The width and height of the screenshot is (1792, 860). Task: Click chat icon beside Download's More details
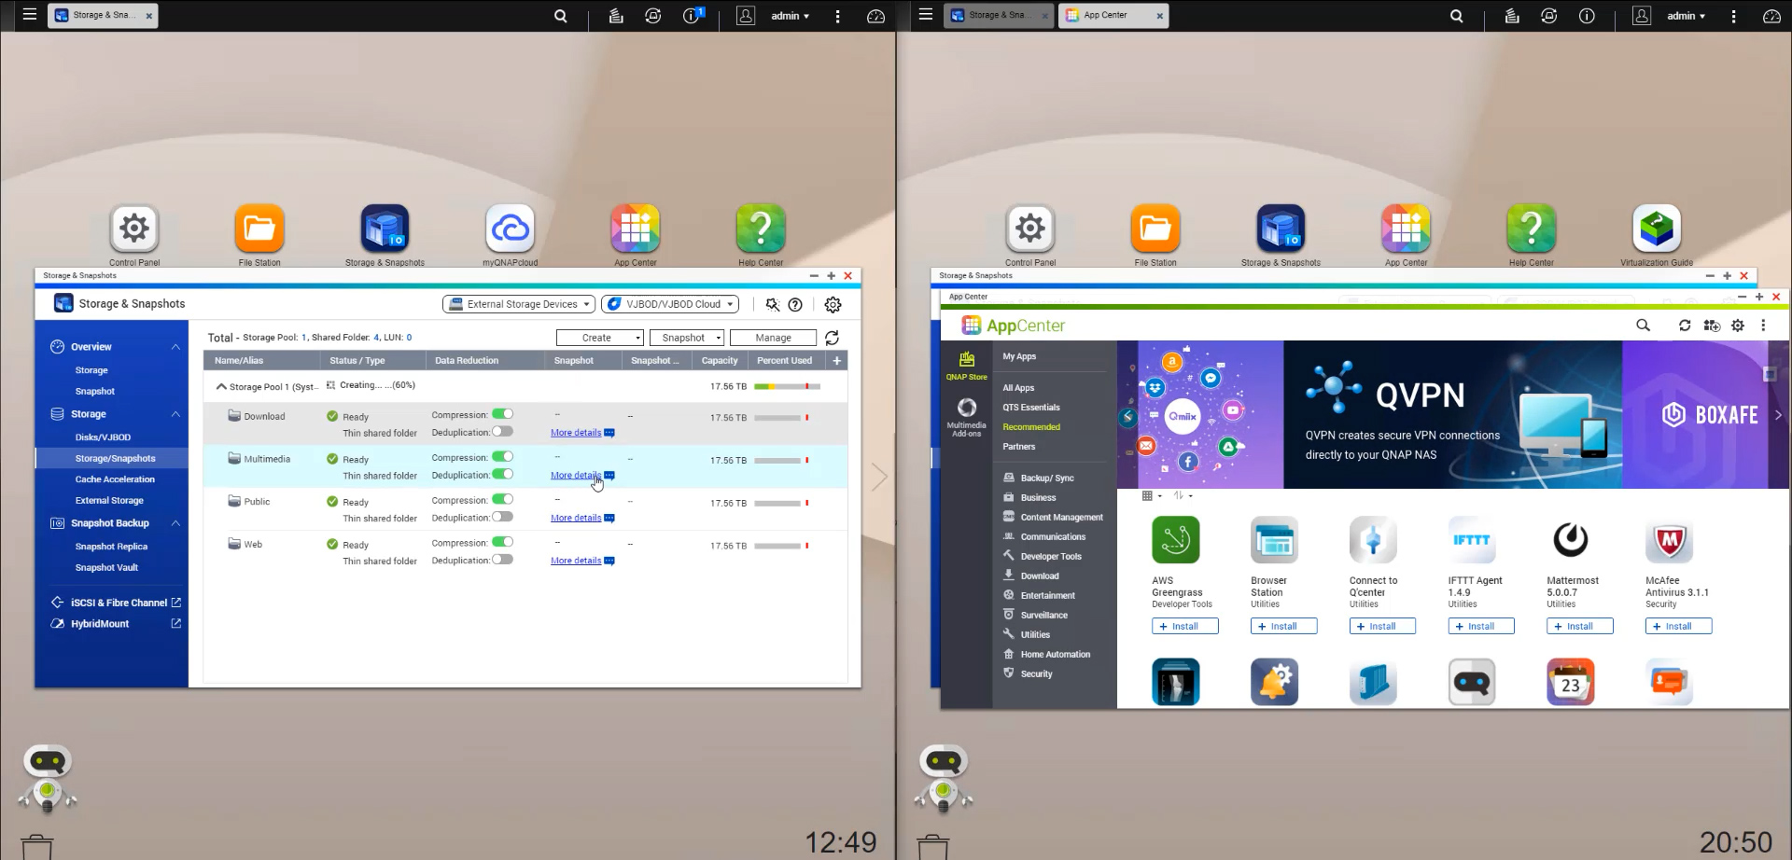[609, 433]
